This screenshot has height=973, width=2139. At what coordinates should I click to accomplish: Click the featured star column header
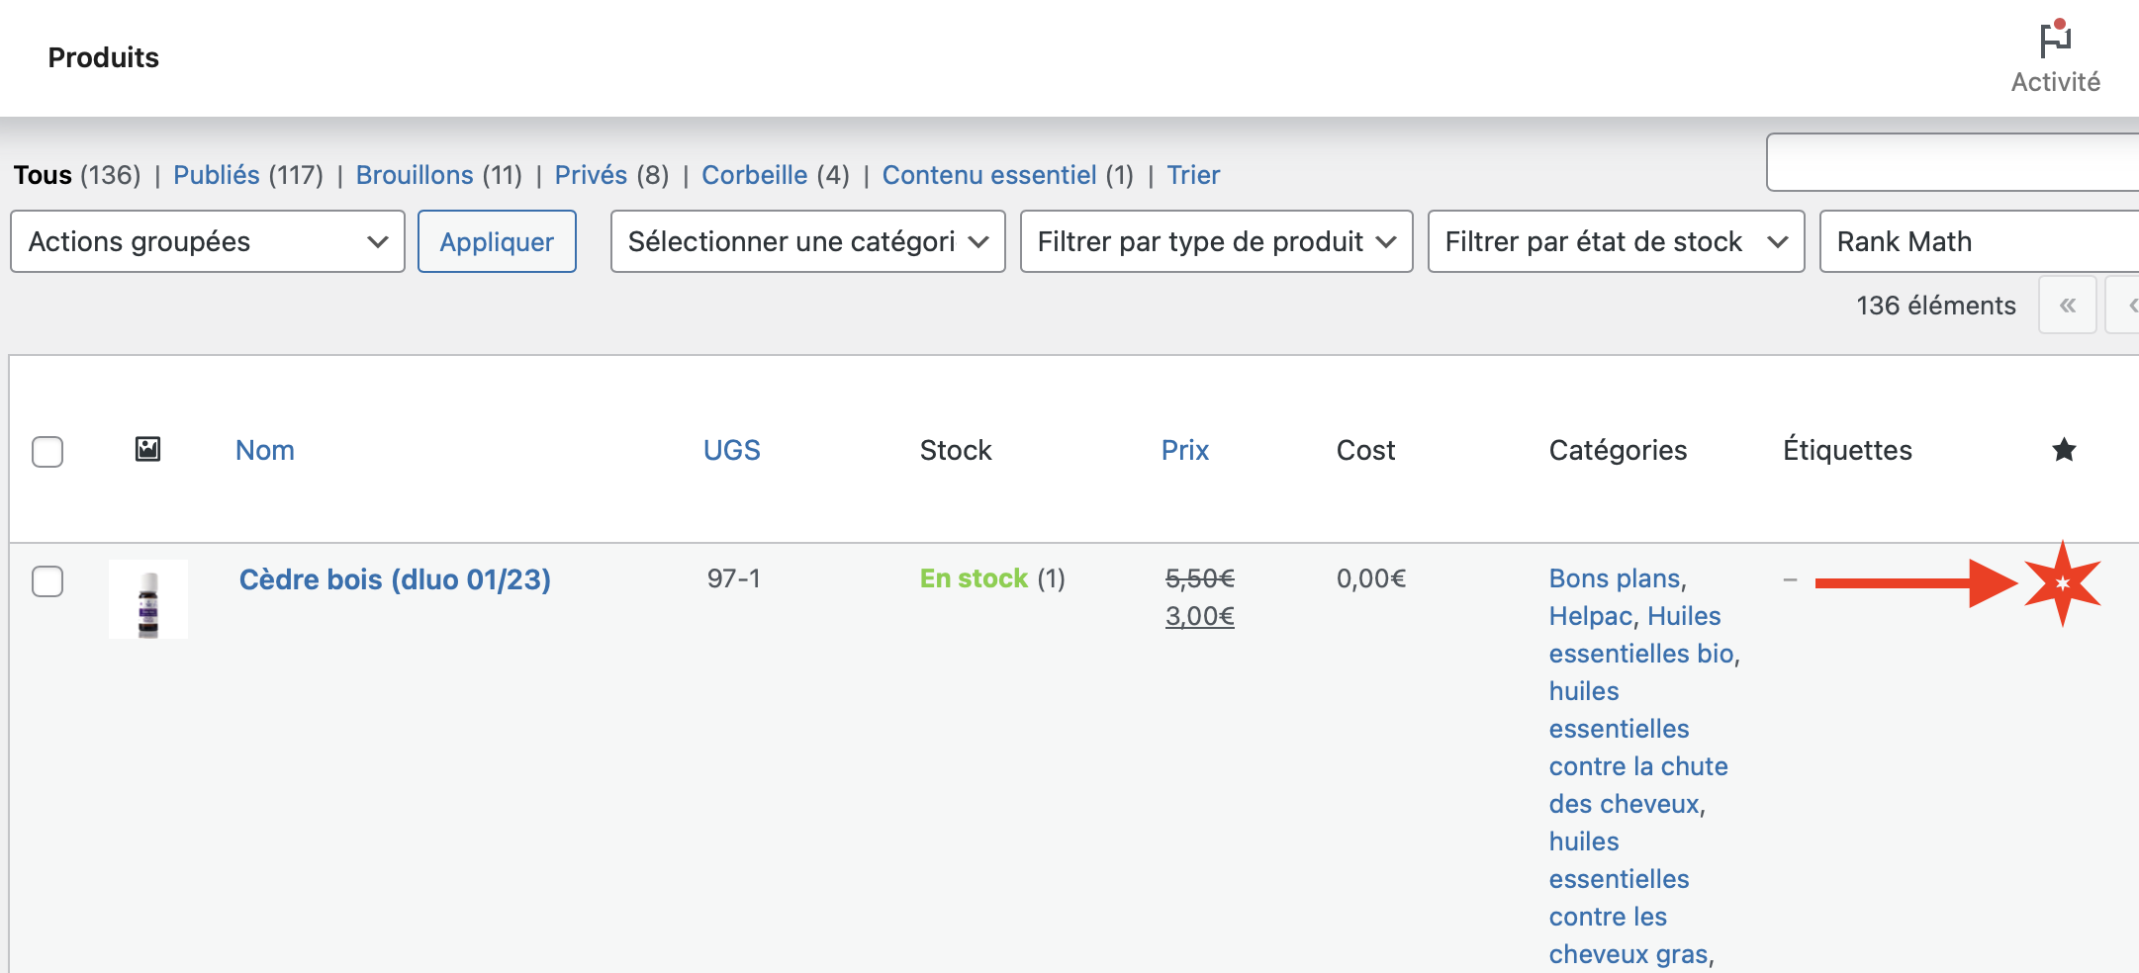tap(2064, 450)
